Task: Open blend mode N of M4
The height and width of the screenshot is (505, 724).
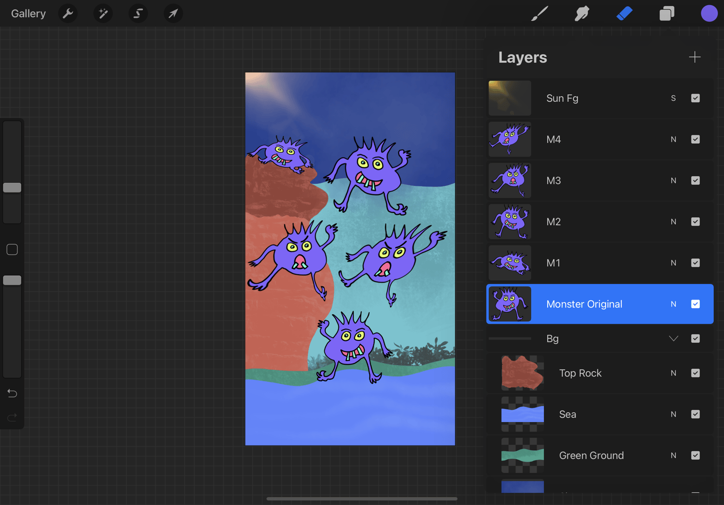Action: coord(674,139)
